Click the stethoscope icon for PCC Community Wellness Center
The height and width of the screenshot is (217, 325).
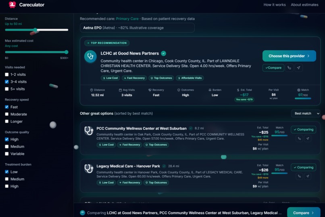89,131
